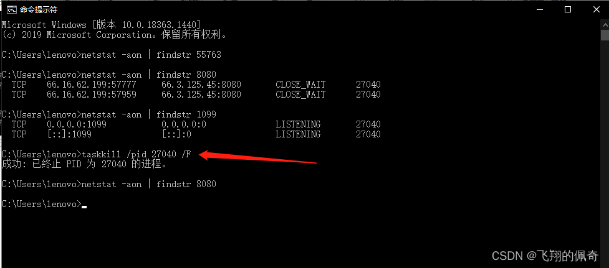Click the scrollbar up arrow
This screenshot has width=609, height=268.
coord(605,23)
